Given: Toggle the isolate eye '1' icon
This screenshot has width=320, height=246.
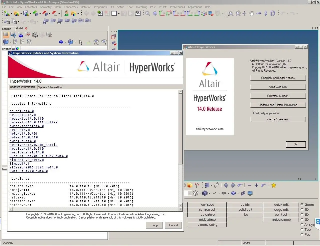Looking at the screenshot, I should (104, 42).
